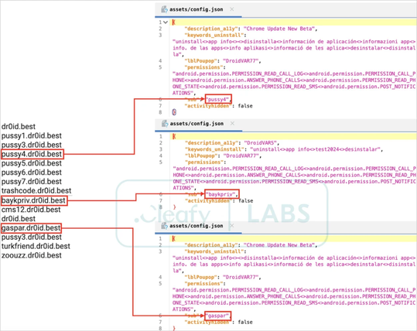Close the topmost assets/config.json tab
The image size is (417, 331).
(x=232, y=9)
